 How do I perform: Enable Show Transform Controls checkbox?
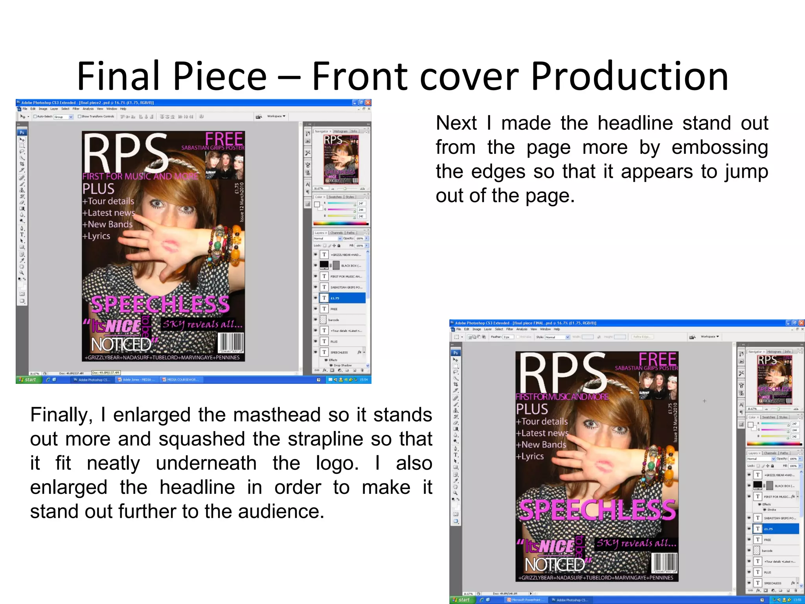79,116
